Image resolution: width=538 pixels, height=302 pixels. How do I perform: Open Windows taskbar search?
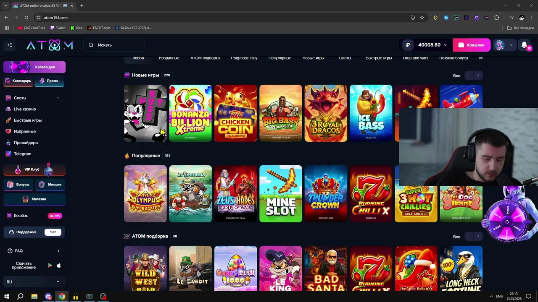click(x=20, y=297)
